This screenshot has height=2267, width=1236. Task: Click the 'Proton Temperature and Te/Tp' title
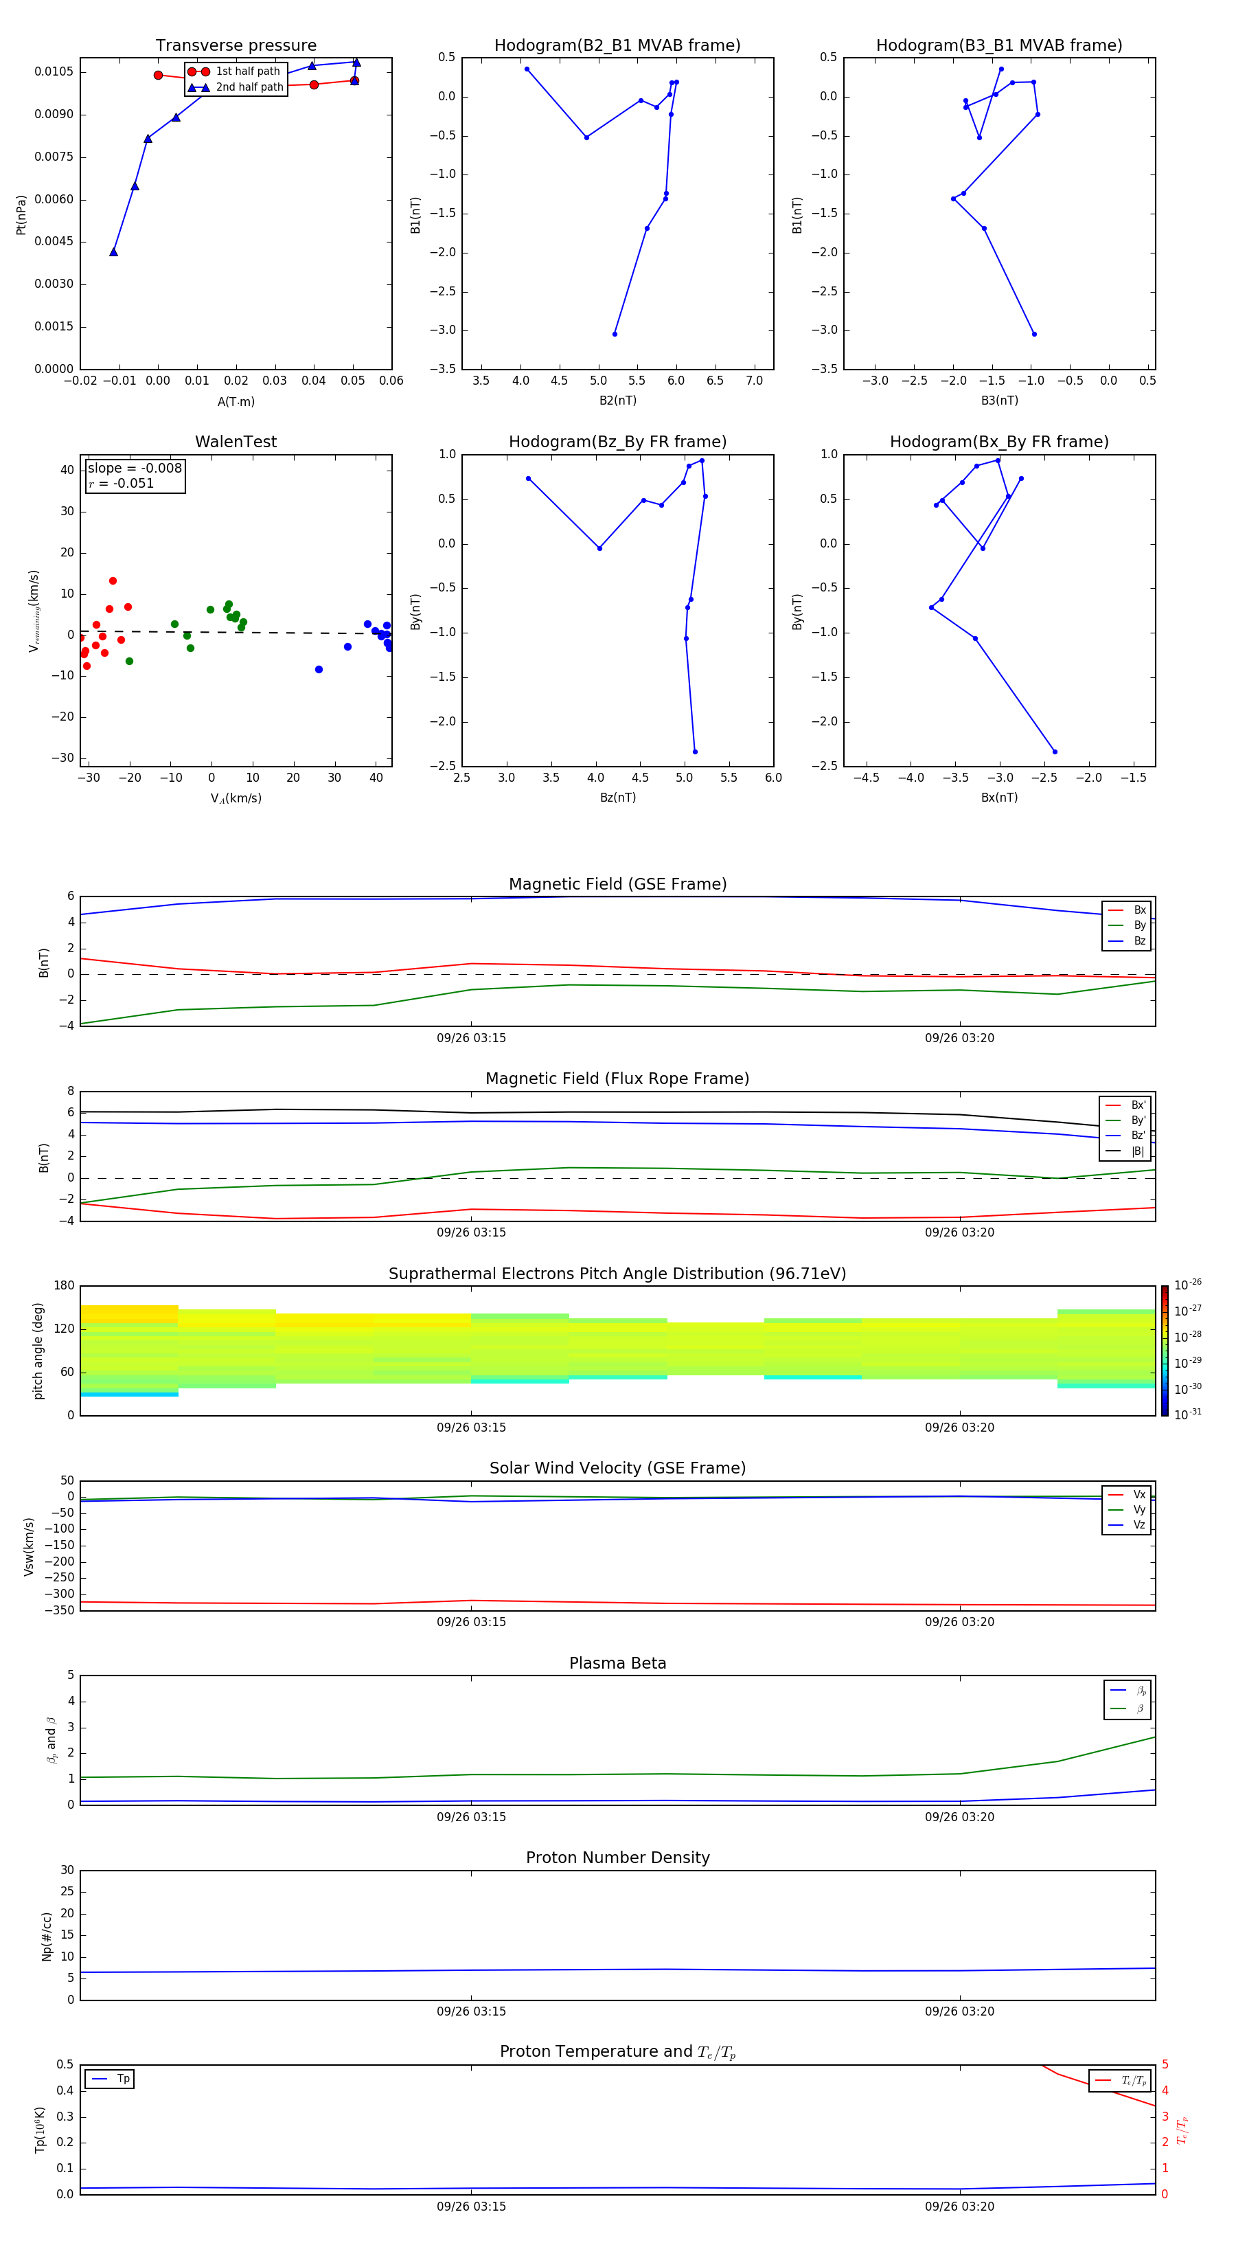(x=617, y=2052)
